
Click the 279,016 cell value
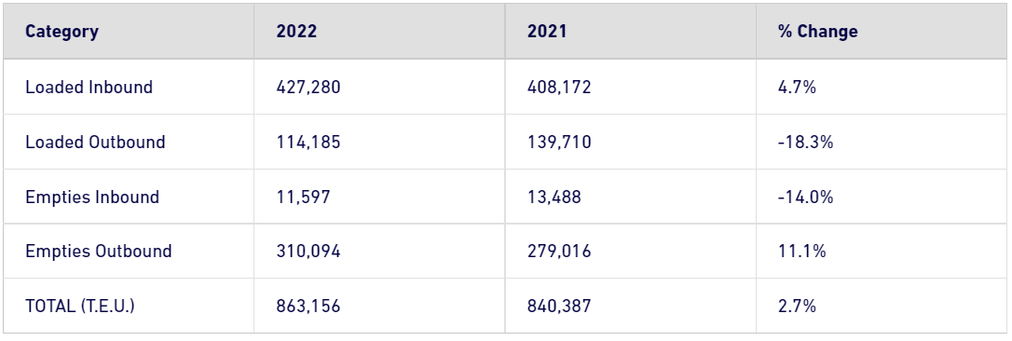click(559, 252)
